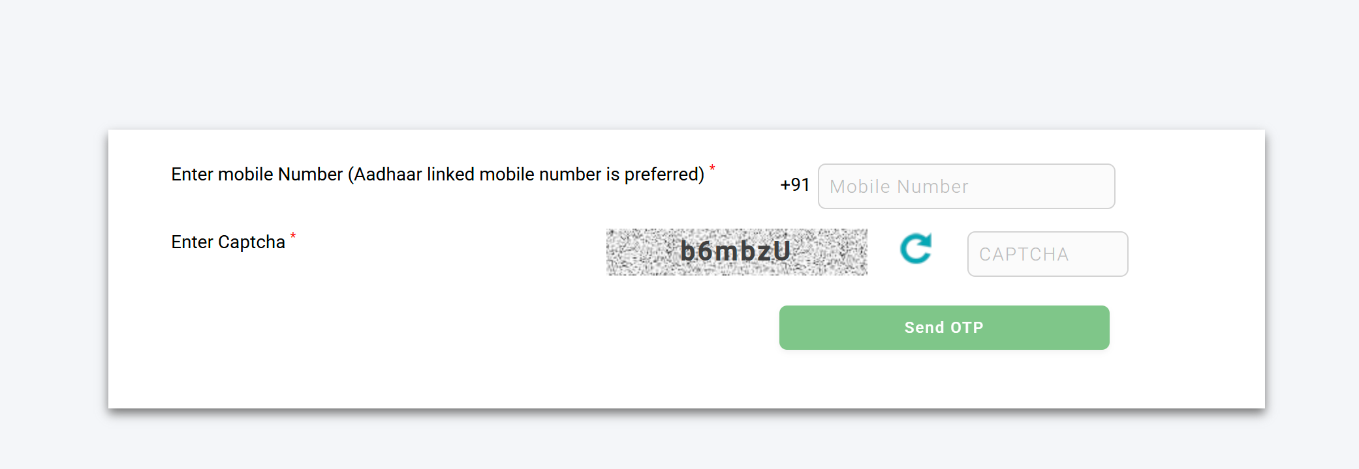Image resolution: width=1359 pixels, height=469 pixels.
Task: Click the red asterisk after mobile number label
Action: (x=712, y=168)
